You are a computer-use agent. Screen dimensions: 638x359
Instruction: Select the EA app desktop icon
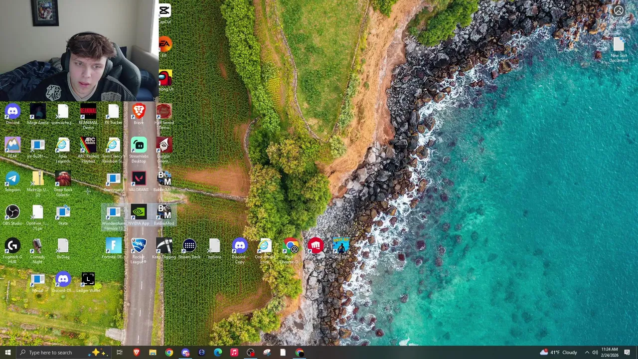(164, 47)
